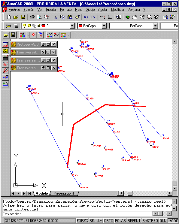Switch to the Presentación1 tab
The image size is (179, 224).
click(64, 193)
